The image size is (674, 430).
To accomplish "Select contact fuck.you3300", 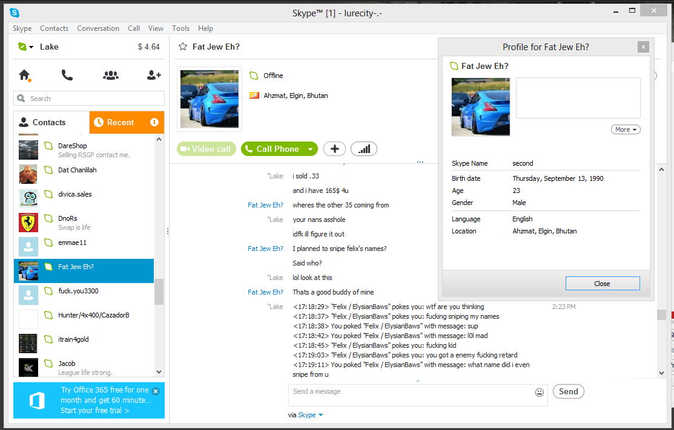I will coord(84,295).
